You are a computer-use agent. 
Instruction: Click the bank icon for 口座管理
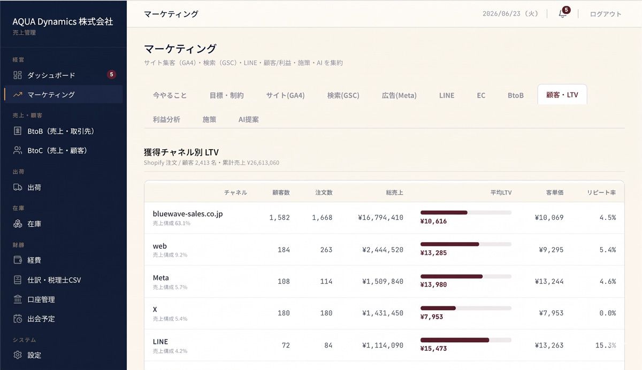[18, 299]
